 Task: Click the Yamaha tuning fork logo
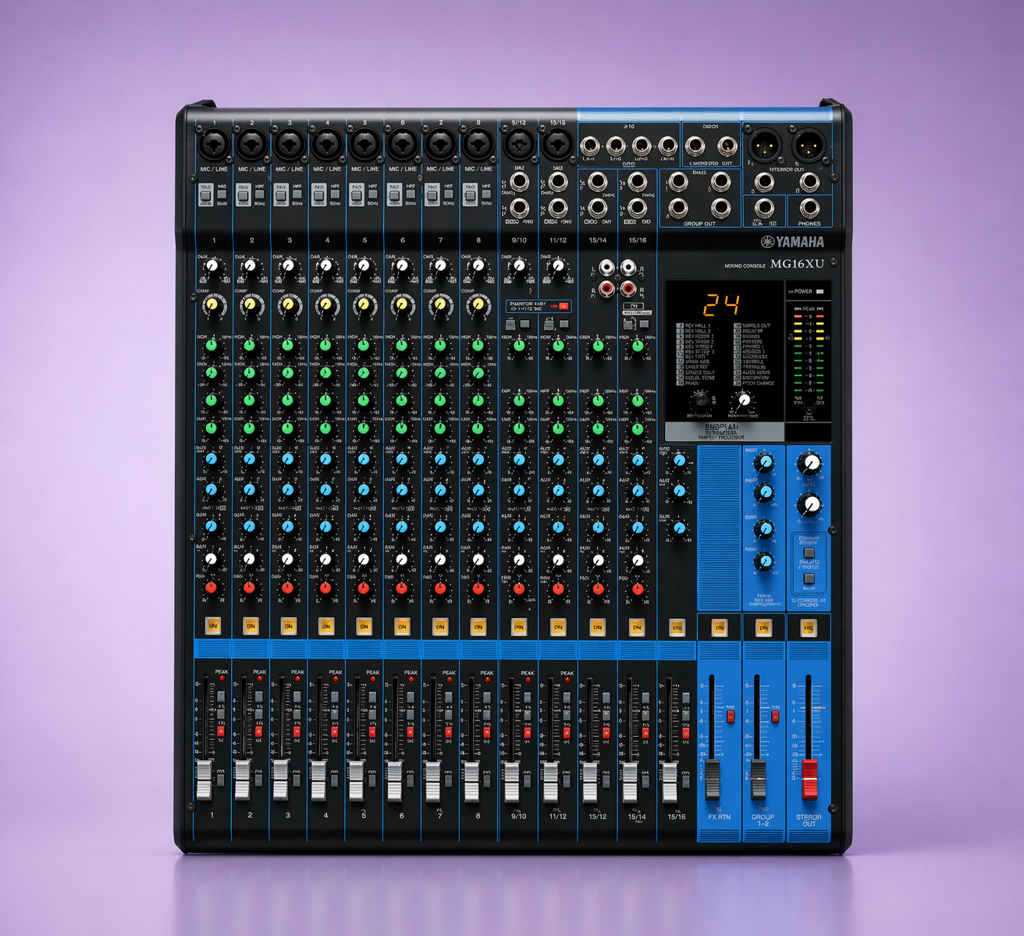(767, 241)
